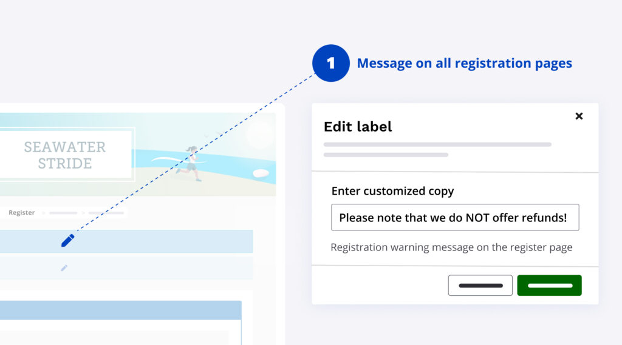Click the faded pencil icon in second row
This screenshot has height=345, width=622.
click(64, 267)
